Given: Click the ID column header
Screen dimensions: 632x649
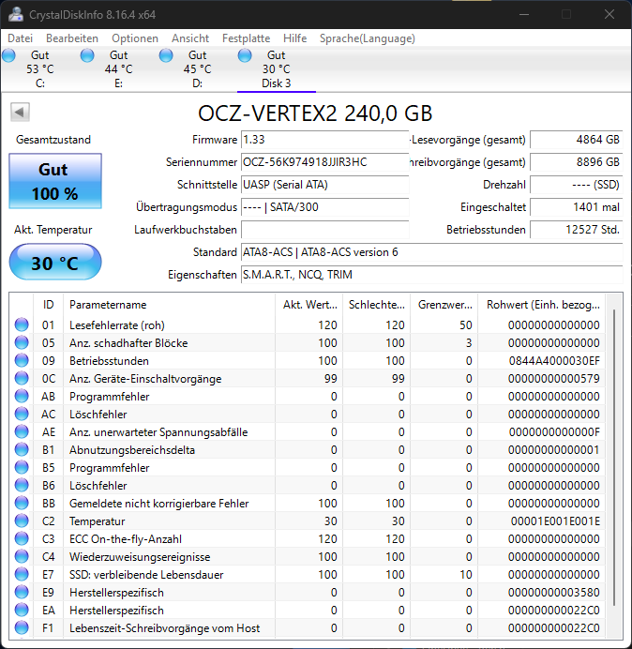Looking at the screenshot, I should (48, 305).
